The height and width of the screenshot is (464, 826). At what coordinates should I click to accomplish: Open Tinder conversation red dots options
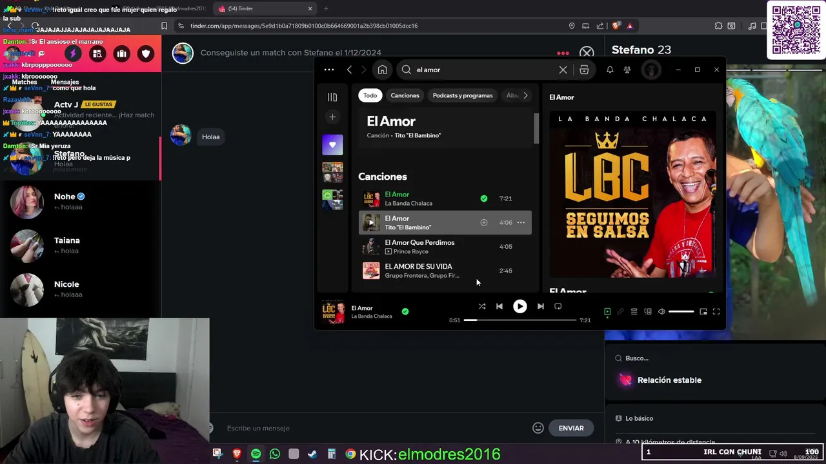563,53
